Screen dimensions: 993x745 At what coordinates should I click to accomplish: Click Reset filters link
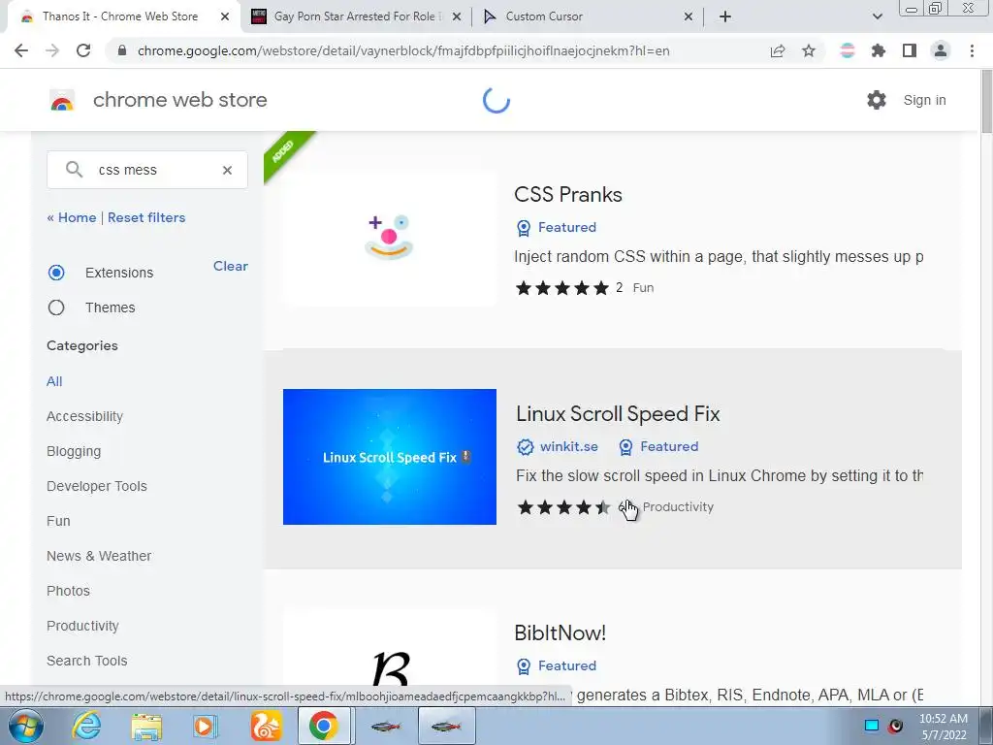[146, 217]
